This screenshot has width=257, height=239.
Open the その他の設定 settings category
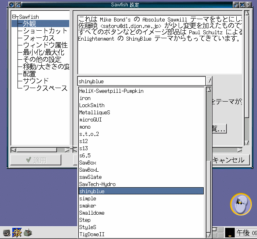(42, 59)
